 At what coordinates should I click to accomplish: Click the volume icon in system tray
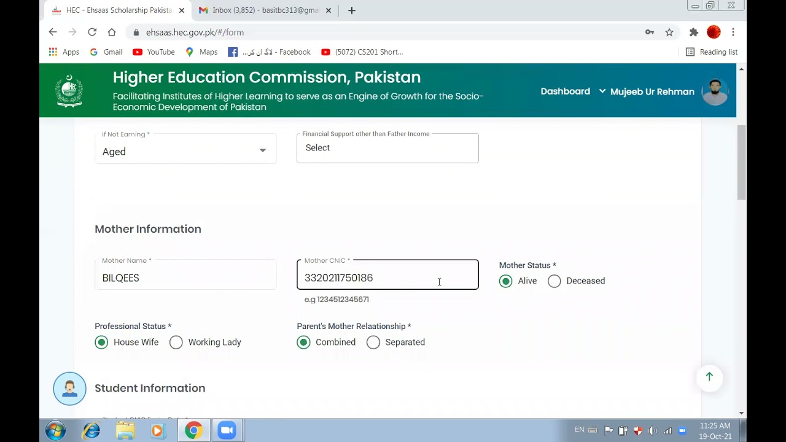tap(652, 430)
